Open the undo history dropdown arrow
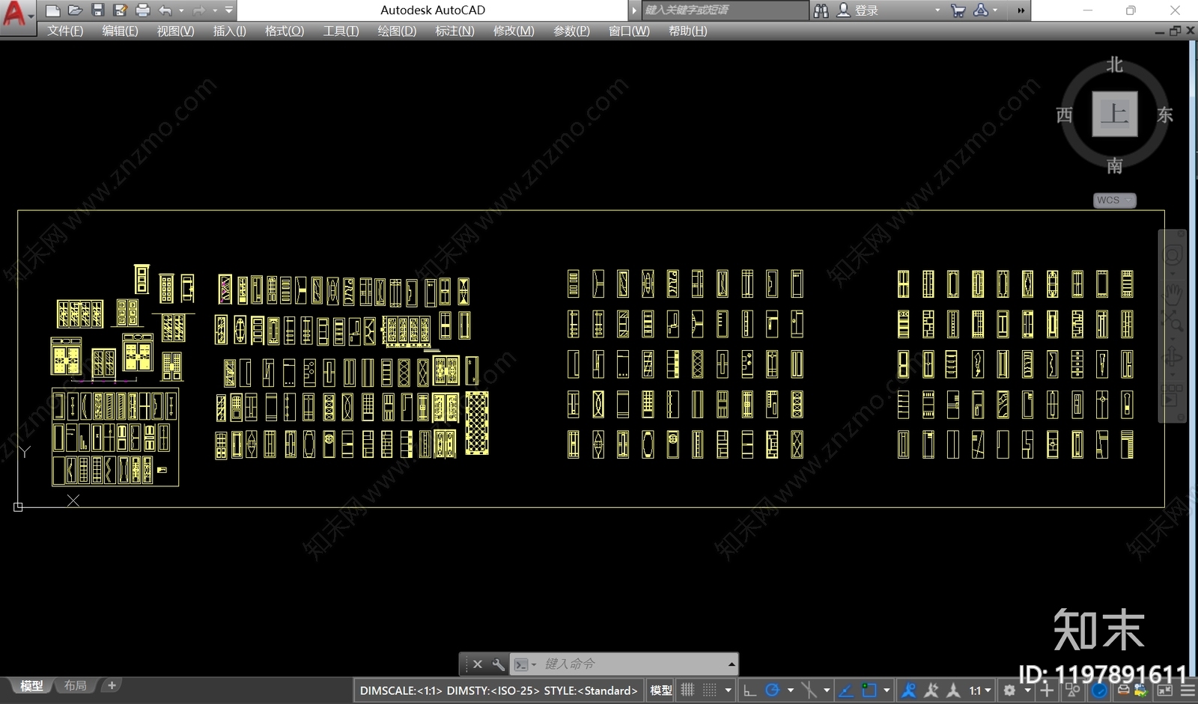 [x=181, y=10]
